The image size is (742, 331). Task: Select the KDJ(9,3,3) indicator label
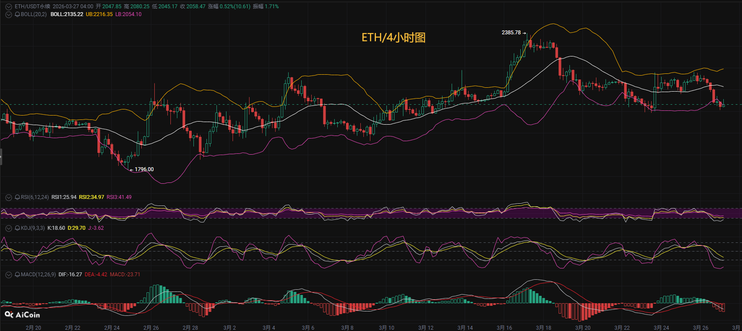click(x=33, y=228)
